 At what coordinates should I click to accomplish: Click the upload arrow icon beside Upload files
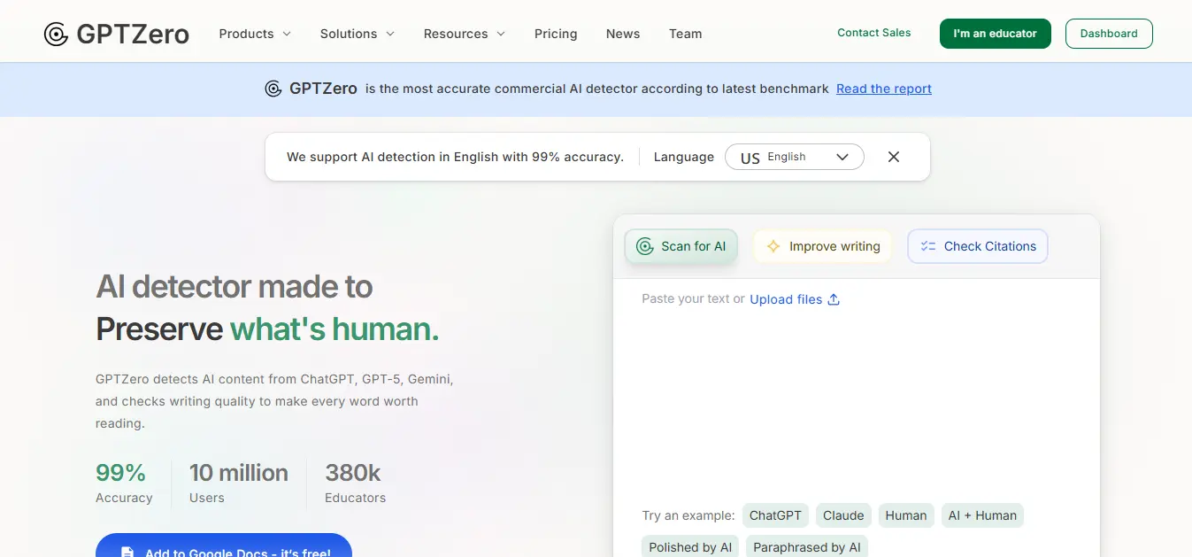point(833,299)
